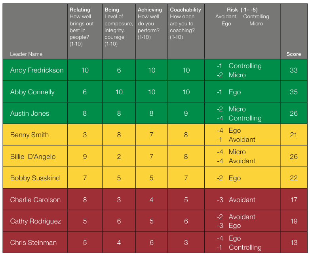Select Chris Steinman's name cell
Screen dimensions: 310x256
pyautogui.click(x=33, y=243)
